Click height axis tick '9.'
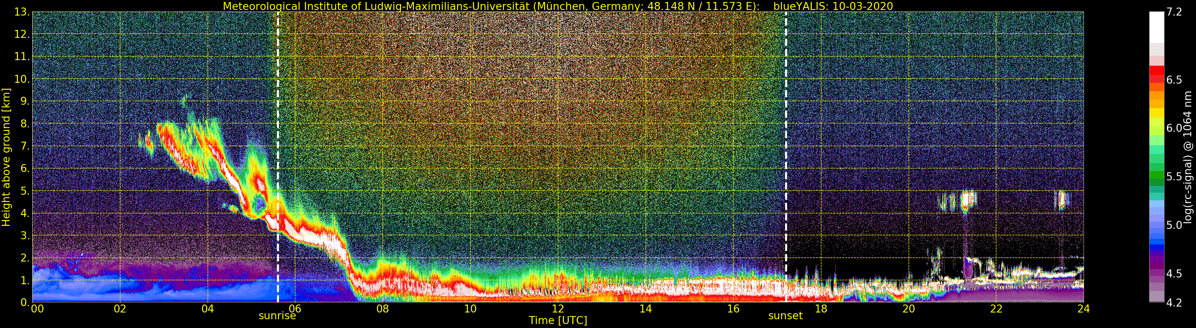The image size is (1196, 328). 25,102
